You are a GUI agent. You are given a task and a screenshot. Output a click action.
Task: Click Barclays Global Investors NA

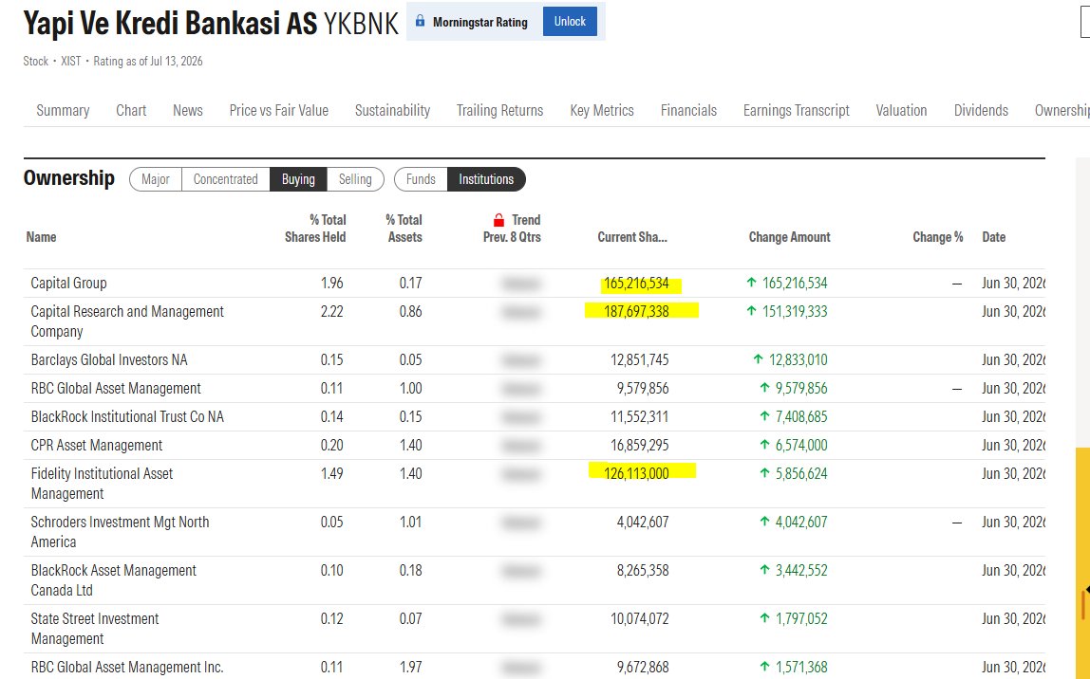[x=109, y=359]
